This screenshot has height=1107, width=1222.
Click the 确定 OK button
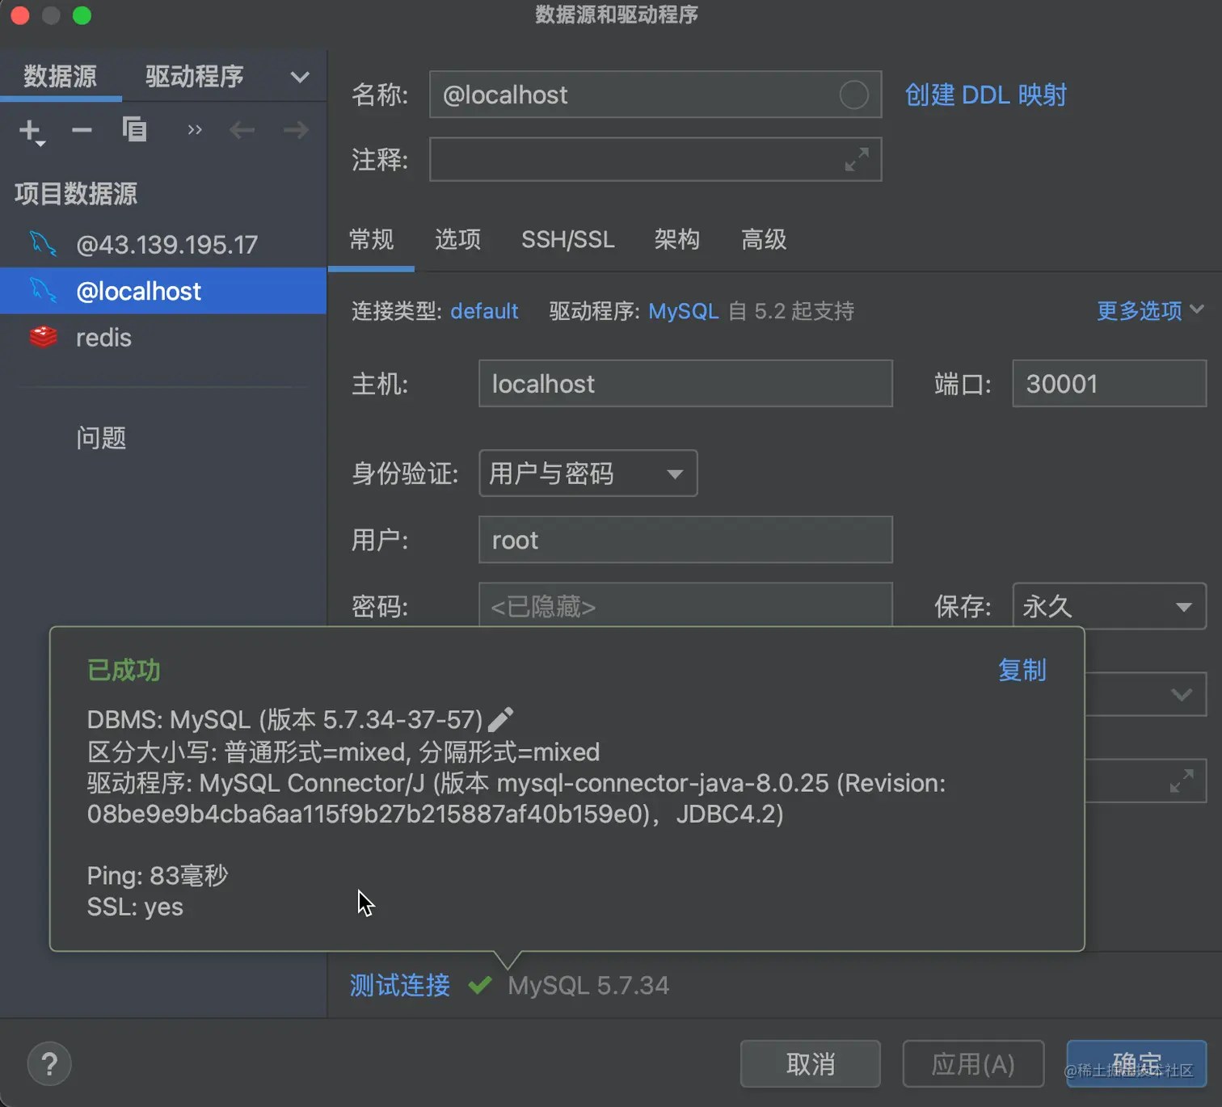coord(1136,1063)
